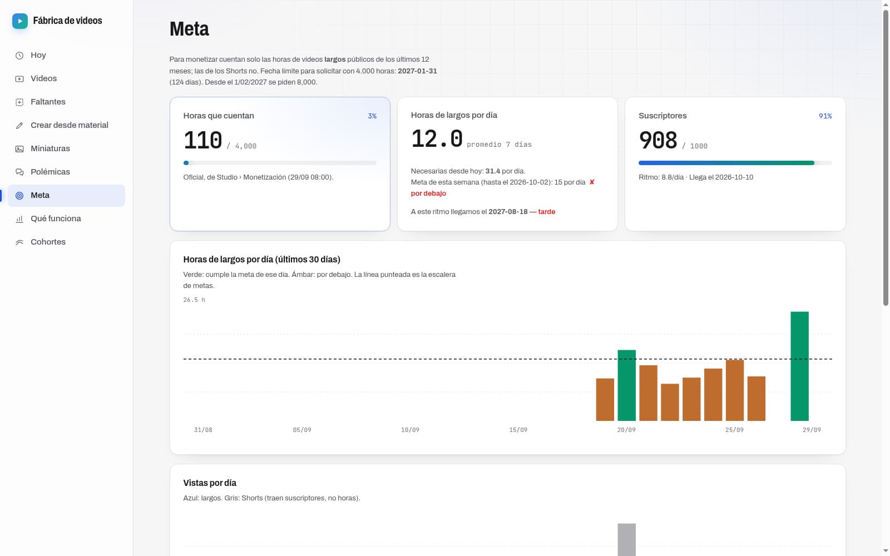
Task: Click the green bar above 20/09
Action: (x=626, y=385)
